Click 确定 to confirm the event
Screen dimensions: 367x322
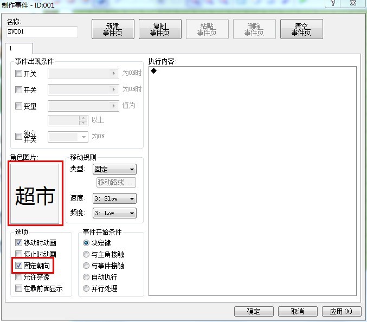coord(254,312)
